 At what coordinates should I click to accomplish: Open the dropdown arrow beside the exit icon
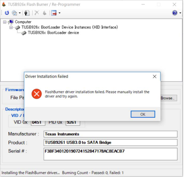click(x=60, y=13)
